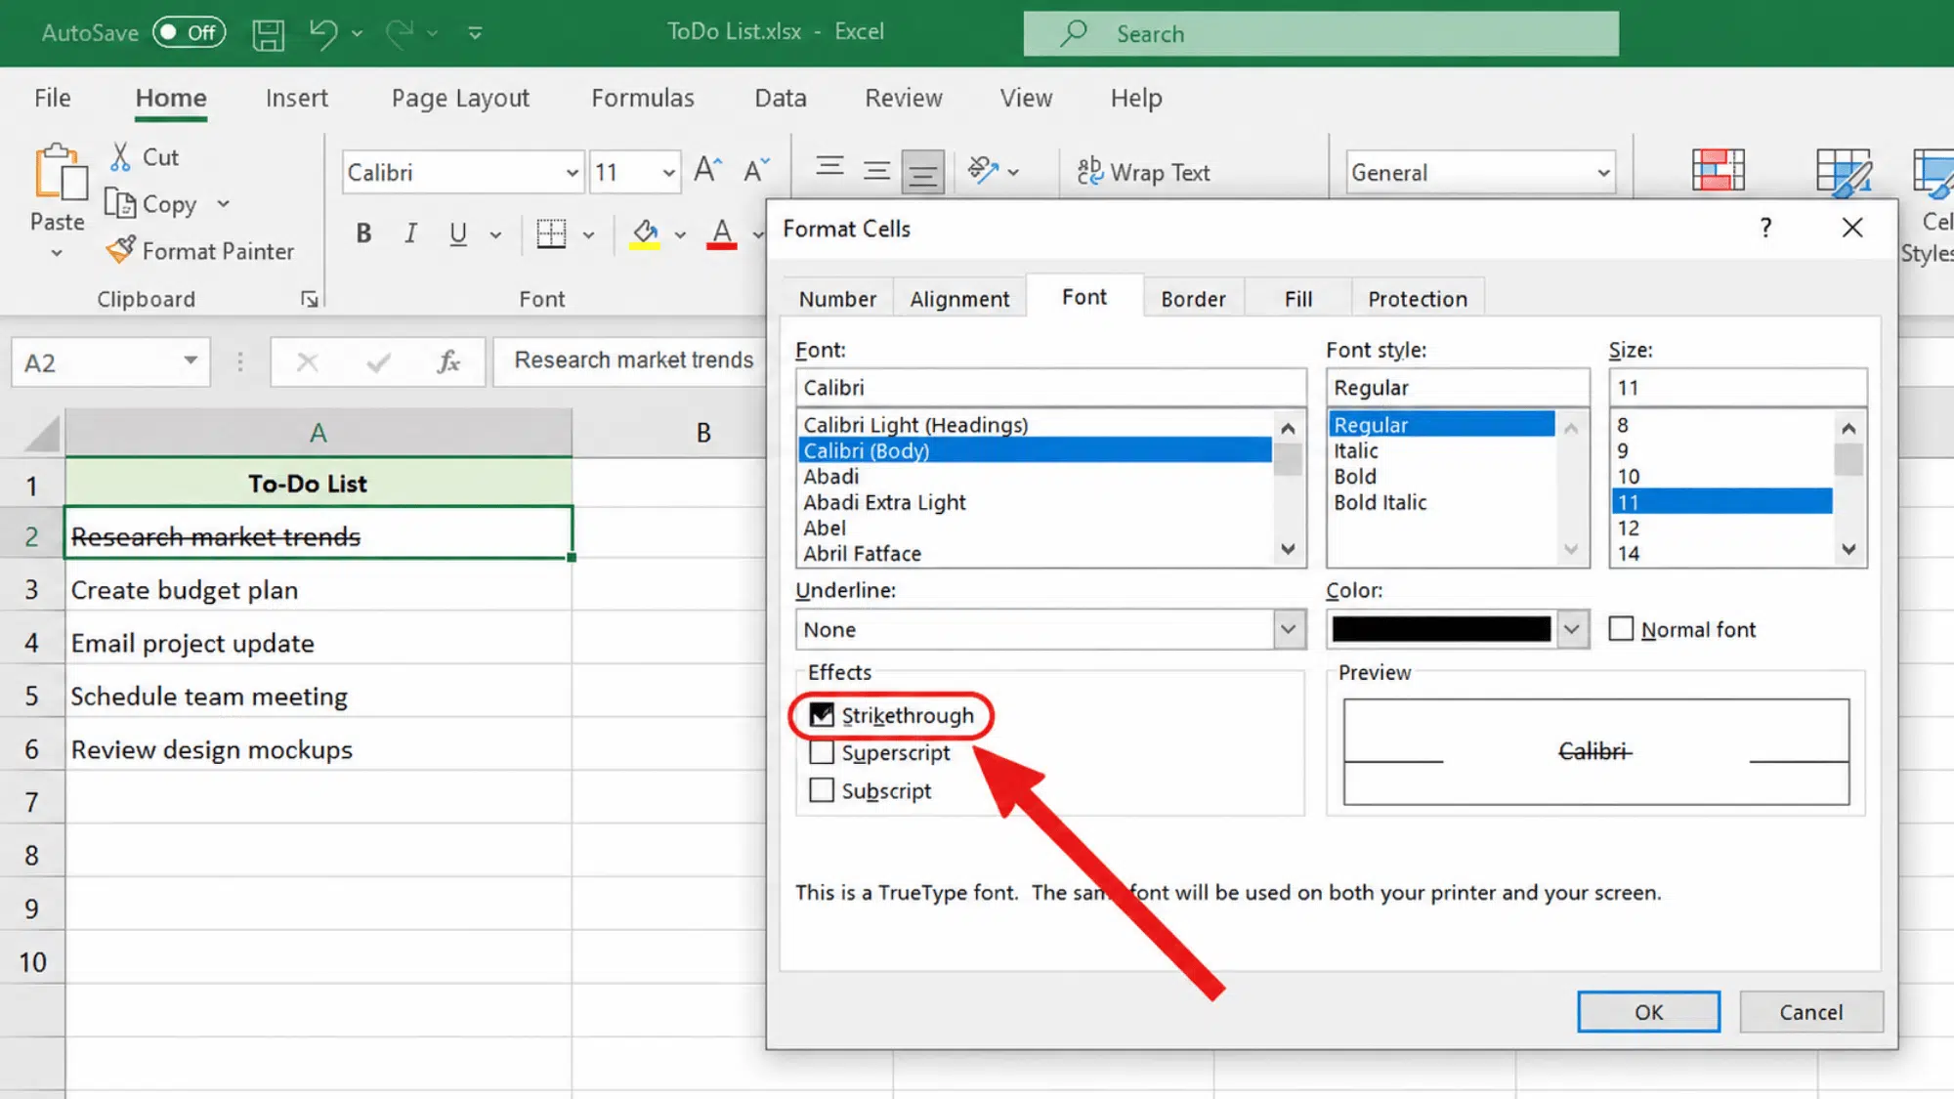The width and height of the screenshot is (1954, 1099).
Task: Open the Border tab in Format Cells
Action: (1193, 299)
